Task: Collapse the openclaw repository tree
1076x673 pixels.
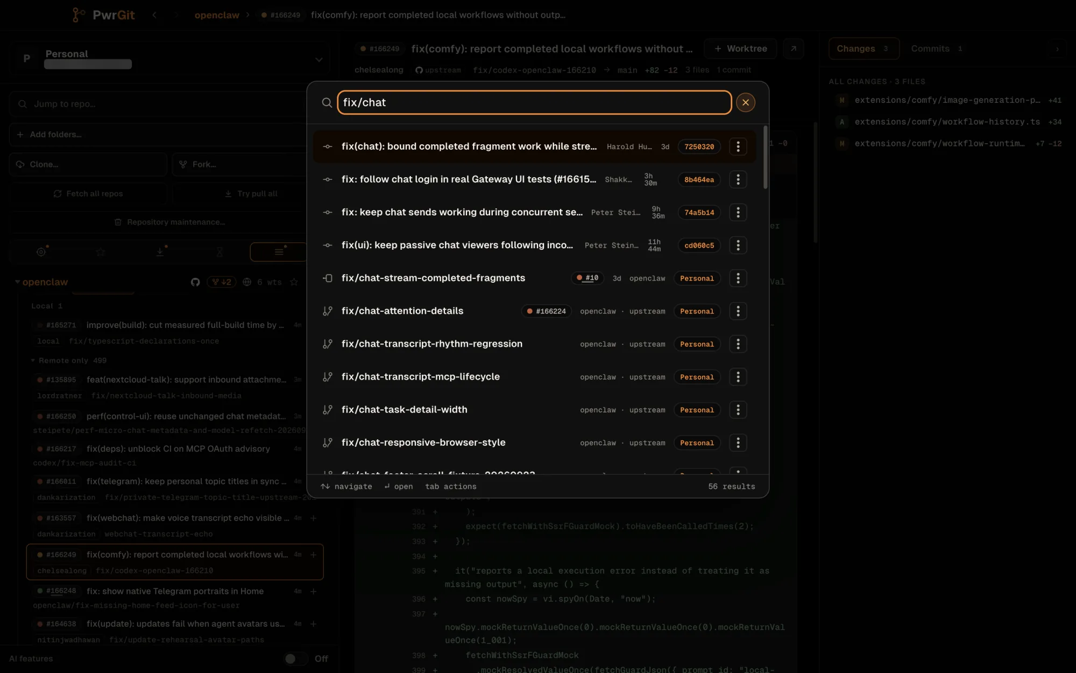Action: (x=17, y=282)
